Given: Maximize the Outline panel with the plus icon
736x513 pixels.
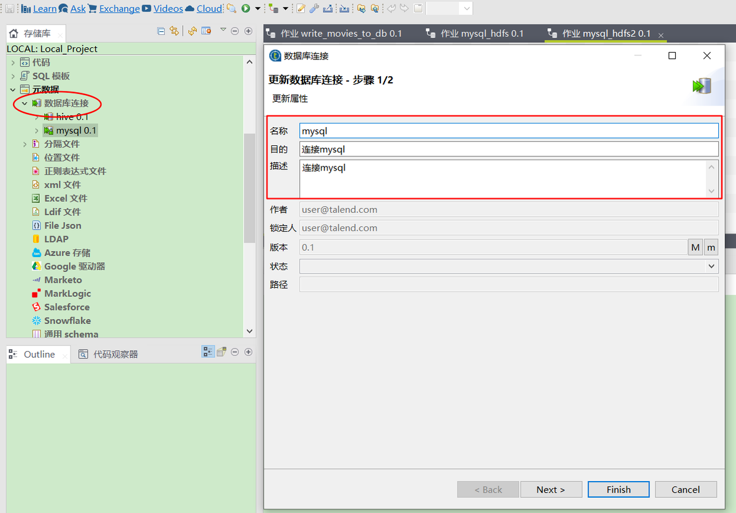Looking at the screenshot, I should [248, 353].
